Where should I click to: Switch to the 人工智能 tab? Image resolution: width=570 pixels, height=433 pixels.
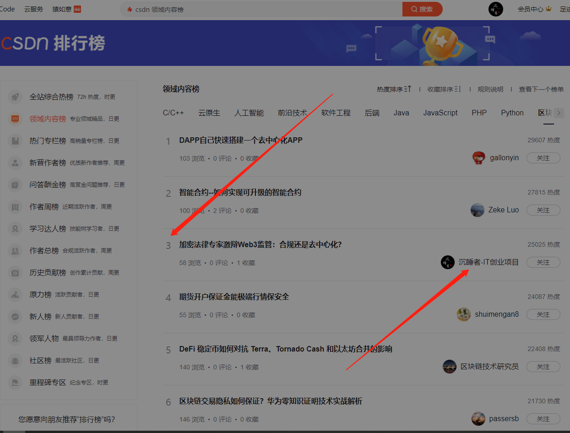249,113
